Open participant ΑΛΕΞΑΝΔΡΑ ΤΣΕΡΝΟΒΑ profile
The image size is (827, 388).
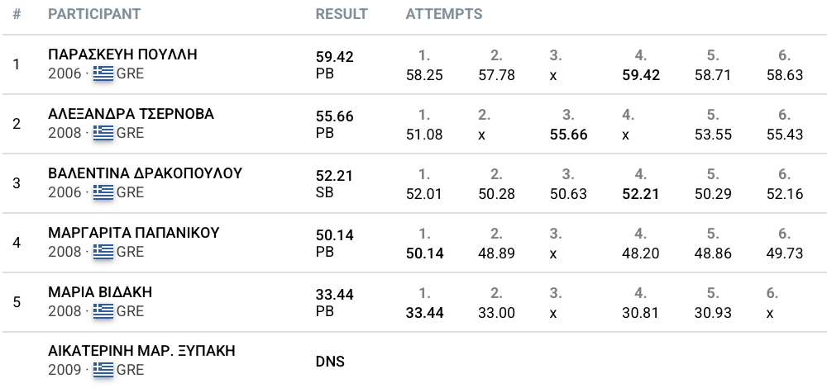(131, 114)
